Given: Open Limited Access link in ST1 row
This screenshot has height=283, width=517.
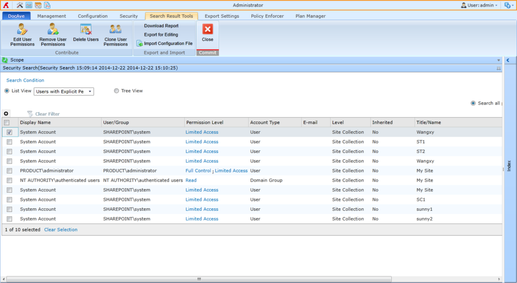Looking at the screenshot, I should click(x=202, y=142).
